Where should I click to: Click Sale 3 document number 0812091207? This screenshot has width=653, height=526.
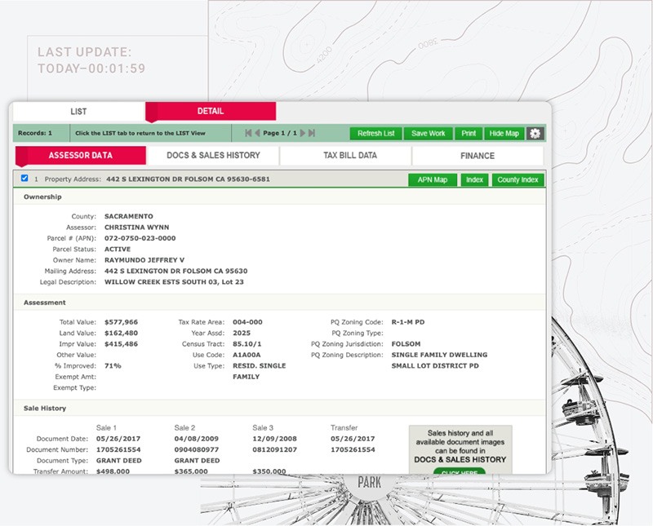tap(274, 449)
